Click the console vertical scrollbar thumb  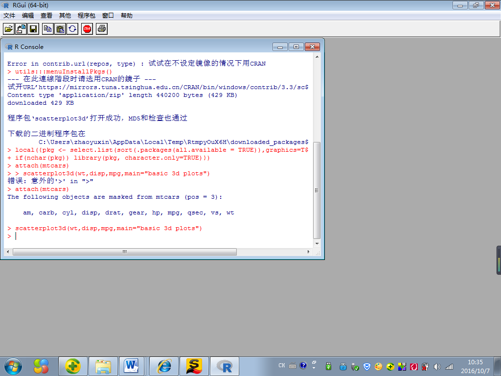(x=317, y=190)
